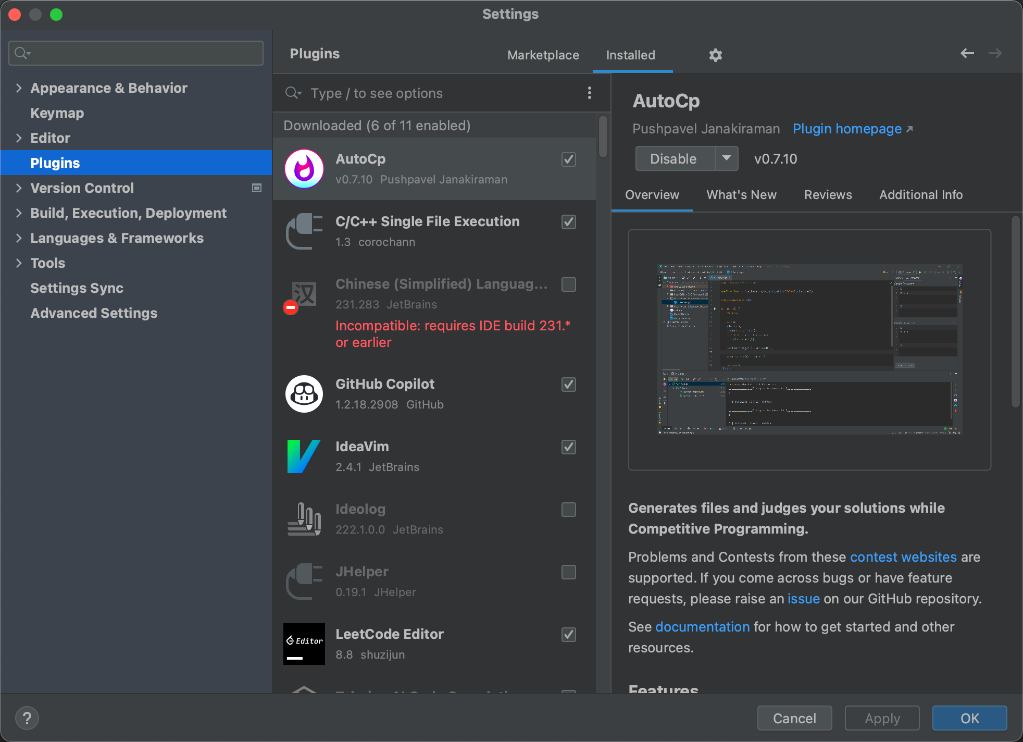The width and height of the screenshot is (1023, 742).
Task: Click the back navigation arrow
Action: (x=967, y=53)
